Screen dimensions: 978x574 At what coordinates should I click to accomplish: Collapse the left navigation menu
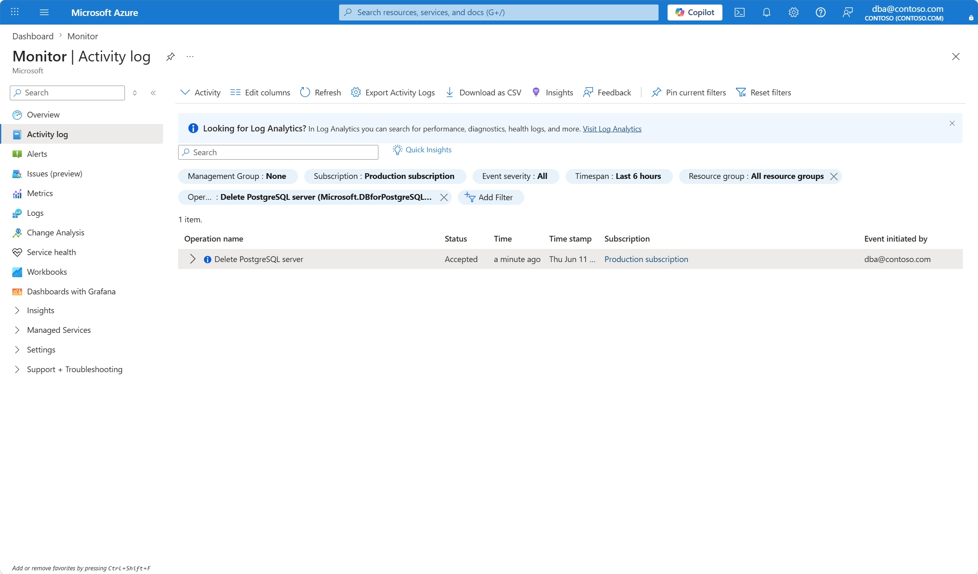153,93
